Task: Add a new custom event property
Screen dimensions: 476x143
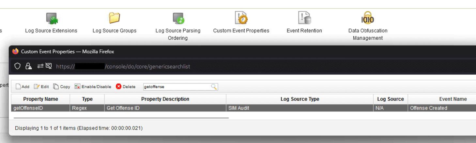Action: [23, 86]
